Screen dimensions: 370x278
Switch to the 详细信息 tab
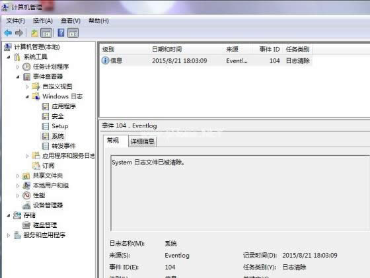(142, 141)
